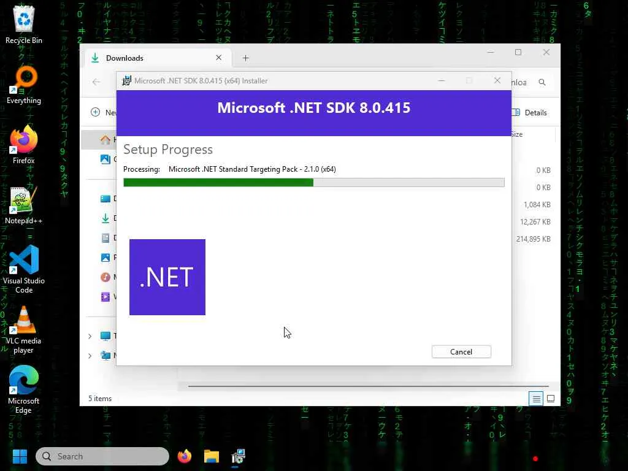Select the Home icon in Explorer sidebar

(x=105, y=139)
